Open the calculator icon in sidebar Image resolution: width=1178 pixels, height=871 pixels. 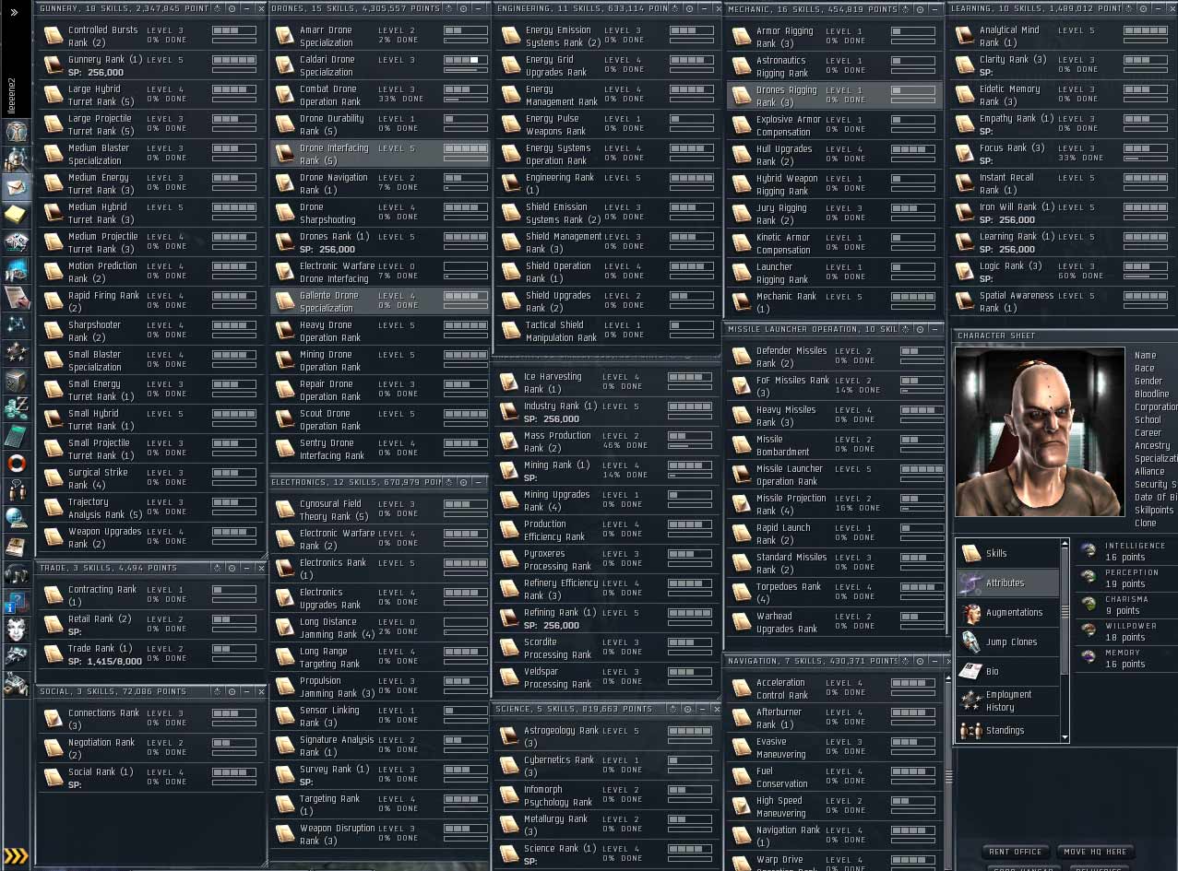point(18,435)
